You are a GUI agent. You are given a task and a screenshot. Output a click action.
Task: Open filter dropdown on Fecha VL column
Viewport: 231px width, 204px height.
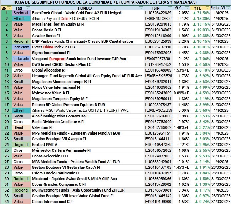click(x=229, y=7)
